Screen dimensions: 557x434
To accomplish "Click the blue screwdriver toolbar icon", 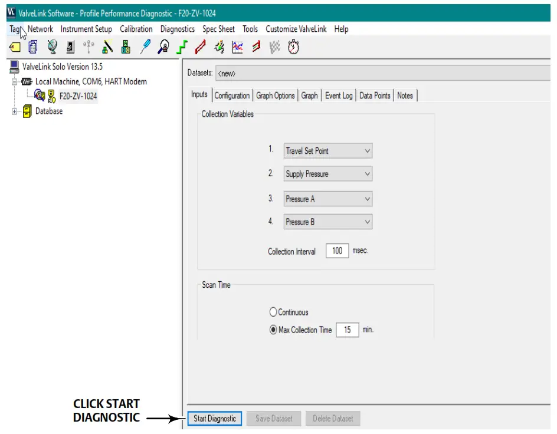I will (x=145, y=47).
